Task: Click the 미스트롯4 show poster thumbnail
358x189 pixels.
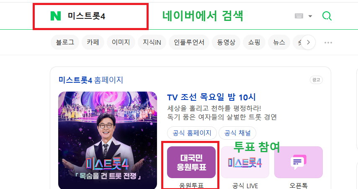Action: coord(108,140)
